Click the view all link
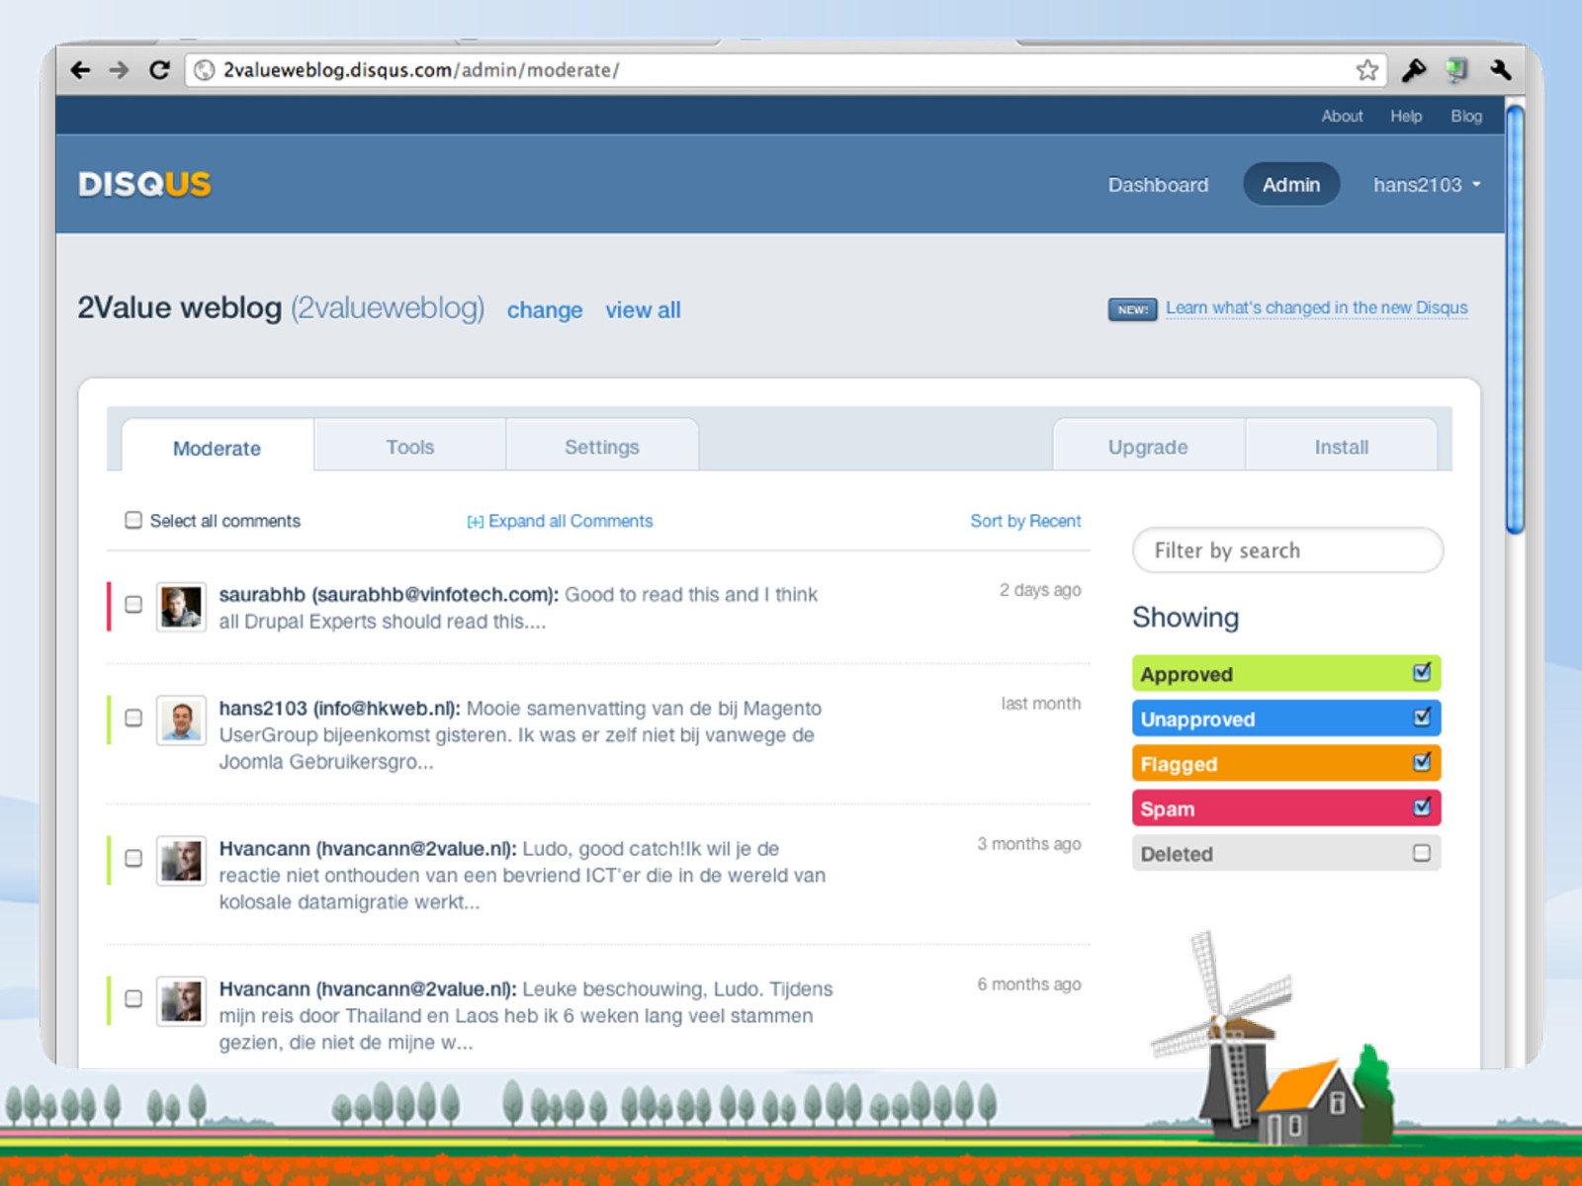The height and width of the screenshot is (1186, 1582). [643, 310]
